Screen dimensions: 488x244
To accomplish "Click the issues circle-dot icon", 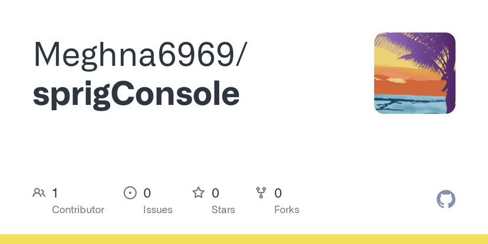I will tap(130, 193).
